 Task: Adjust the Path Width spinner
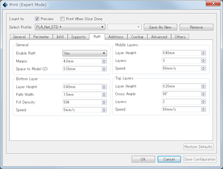pos(104,95)
